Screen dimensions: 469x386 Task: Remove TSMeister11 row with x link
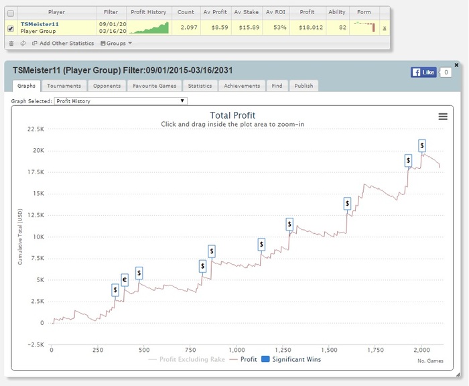click(x=385, y=28)
